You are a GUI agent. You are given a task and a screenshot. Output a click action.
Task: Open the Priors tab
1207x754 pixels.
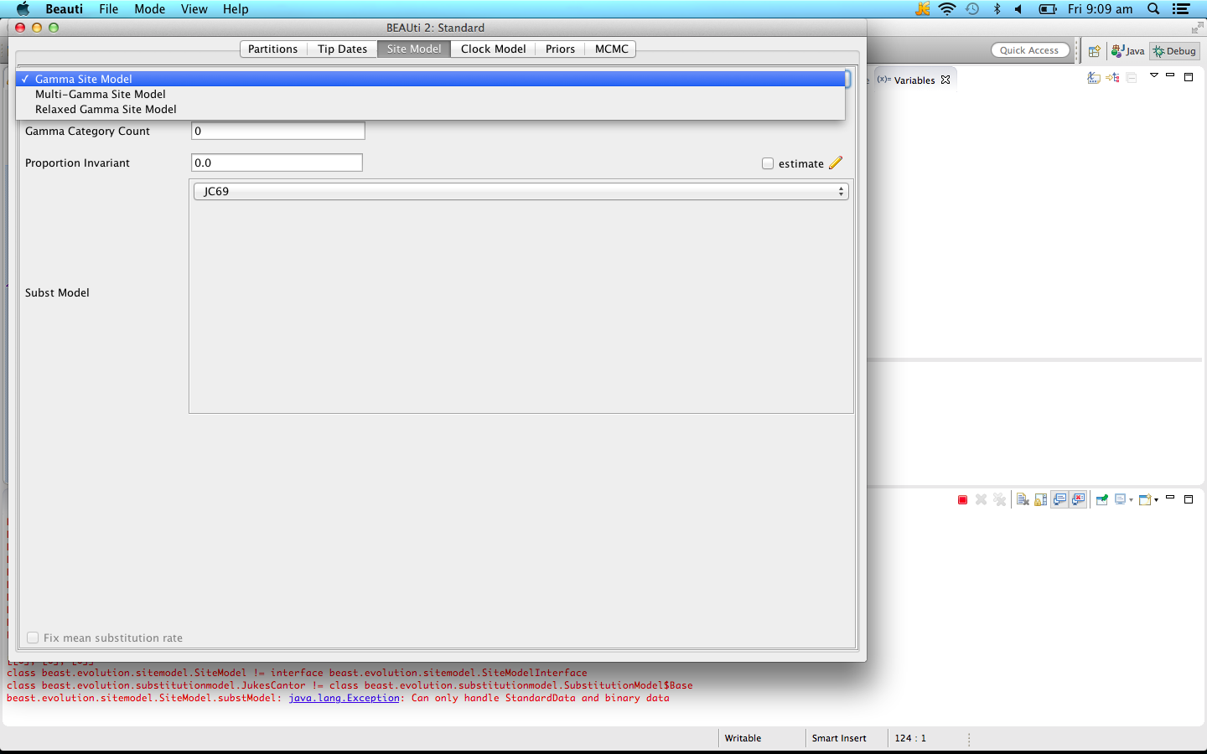click(560, 49)
